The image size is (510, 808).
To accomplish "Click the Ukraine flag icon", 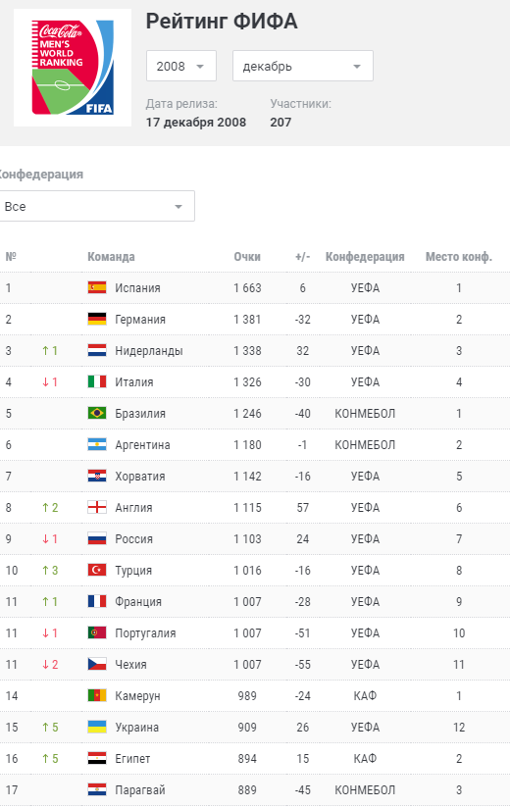I will tap(97, 727).
